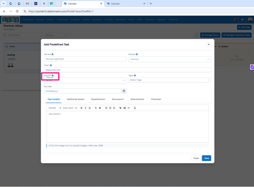Click the Search tasks field on board

22,35
